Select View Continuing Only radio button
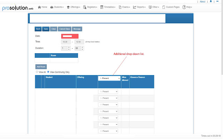 48,72
